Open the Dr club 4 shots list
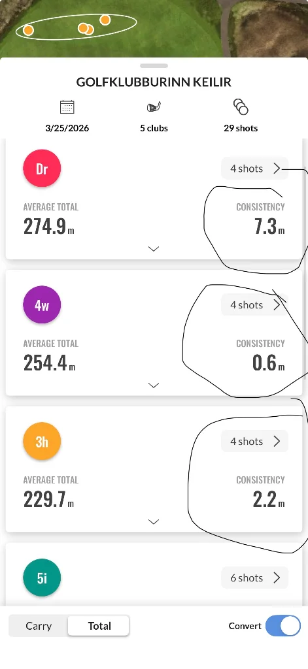308x669 pixels. tap(254, 169)
